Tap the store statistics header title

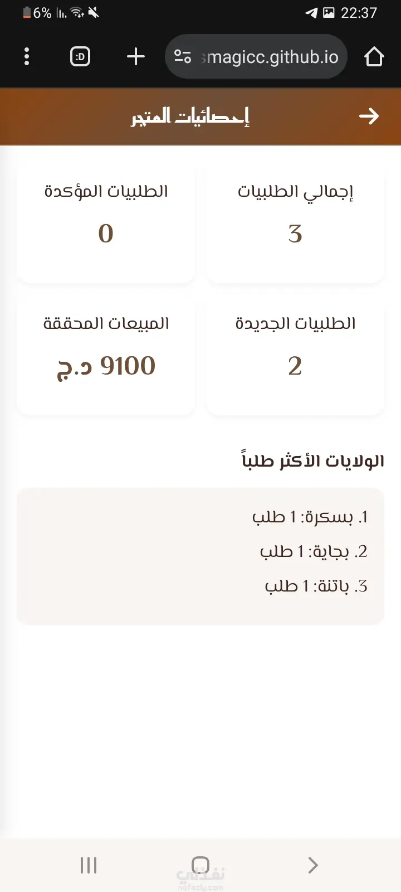pyautogui.click(x=190, y=117)
